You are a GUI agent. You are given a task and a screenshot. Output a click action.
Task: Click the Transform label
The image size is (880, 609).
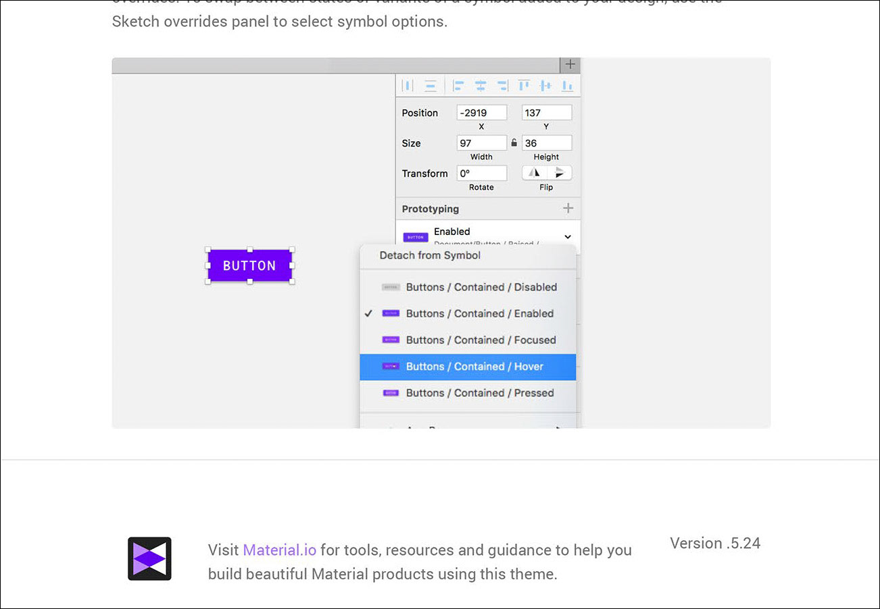pyautogui.click(x=424, y=174)
